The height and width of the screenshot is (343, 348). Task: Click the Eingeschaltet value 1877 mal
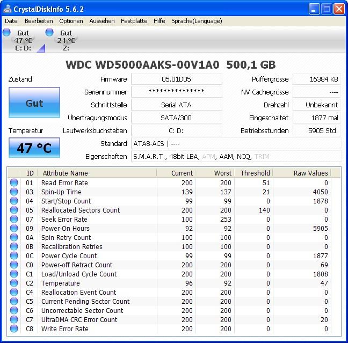point(317,118)
